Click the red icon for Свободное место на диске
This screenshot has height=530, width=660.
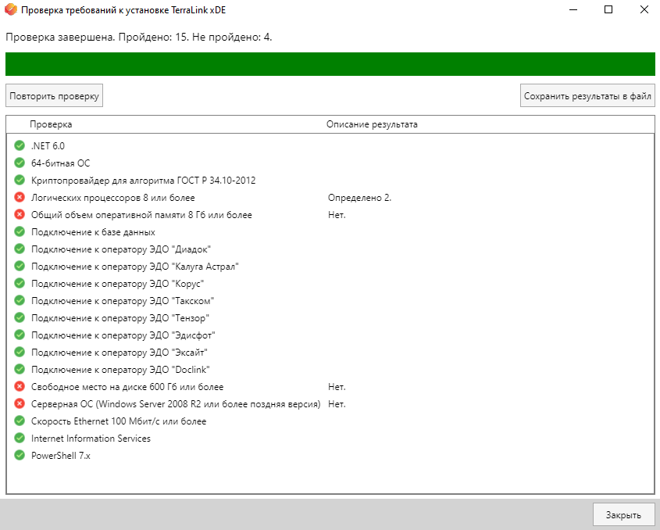pyautogui.click(x=20, y=386)
